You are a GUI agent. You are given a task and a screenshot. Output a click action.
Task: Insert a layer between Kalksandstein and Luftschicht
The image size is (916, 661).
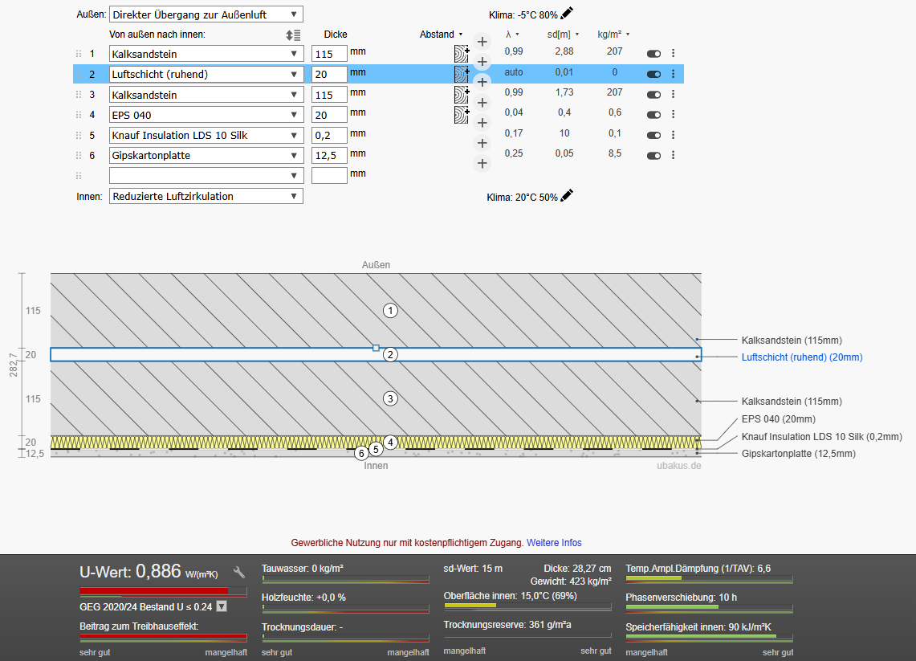tap(482, 61)
